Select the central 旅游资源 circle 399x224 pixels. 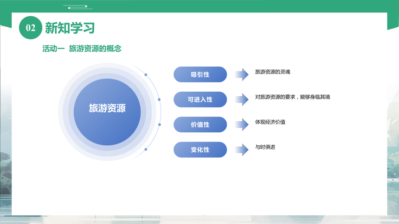pos(107,112)
